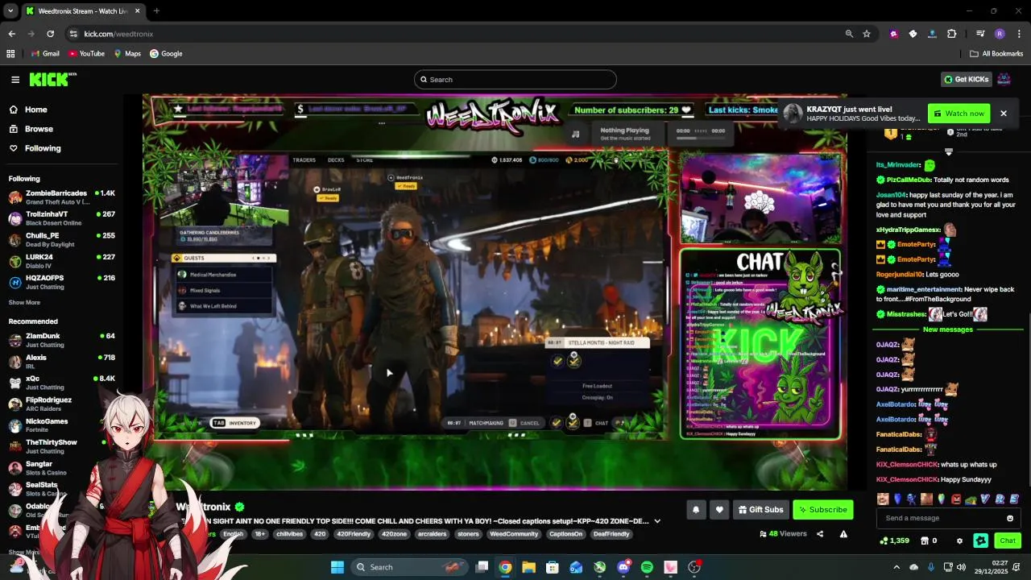Open HQZAOFPS channel in sidebar
The height and width of the screenshot is (580, 1031).
point(62,282)
